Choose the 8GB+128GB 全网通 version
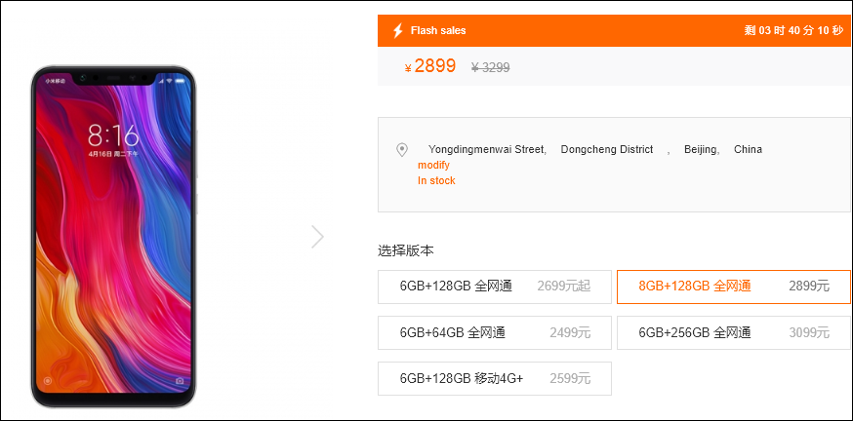 tap(733, 287)
